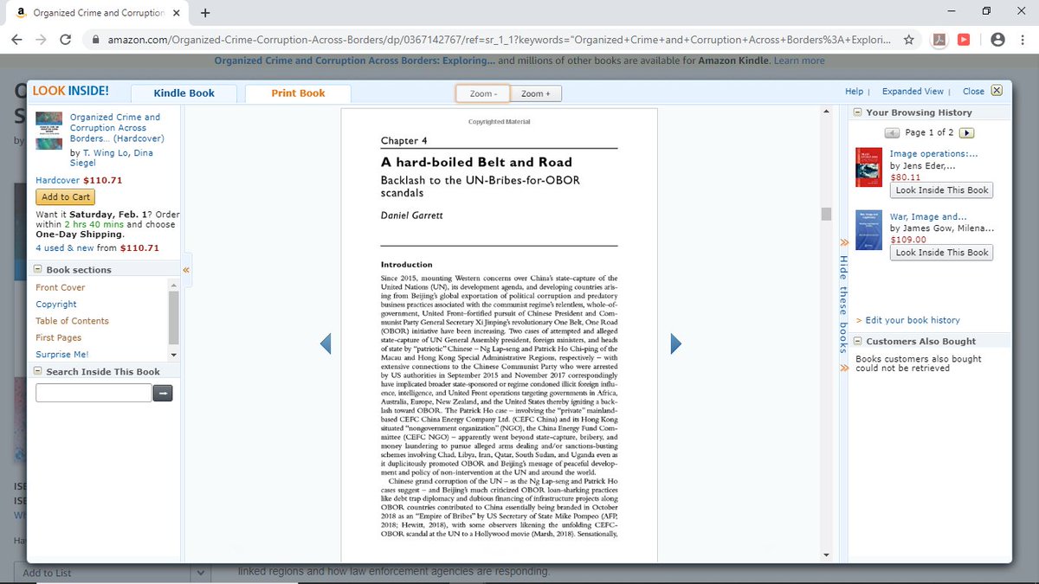Click the book page vertical scrollbar thumb
Screen dimensions: 1039x584
[826, 214]
